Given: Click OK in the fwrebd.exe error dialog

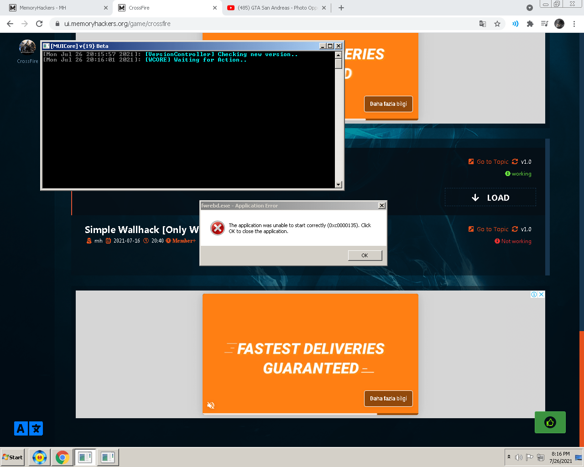Looking at the screenshot, I should pyautogui.click(x=365, y=255).
